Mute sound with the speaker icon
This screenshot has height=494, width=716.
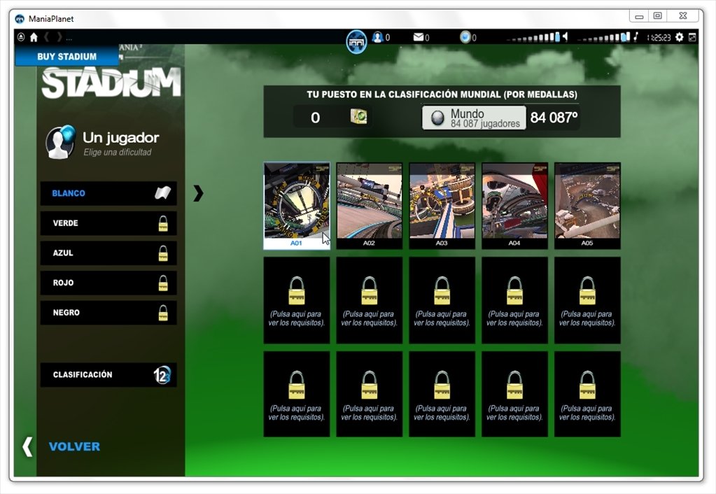(x=566, y=37)
